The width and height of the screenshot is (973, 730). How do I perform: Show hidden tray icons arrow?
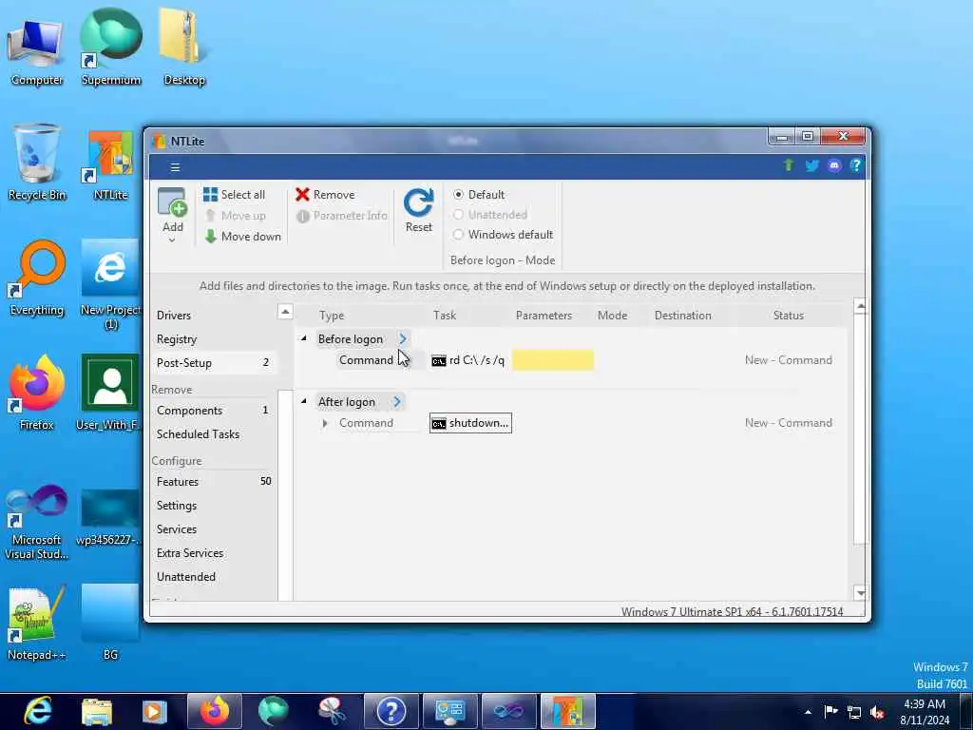(808, 712)
